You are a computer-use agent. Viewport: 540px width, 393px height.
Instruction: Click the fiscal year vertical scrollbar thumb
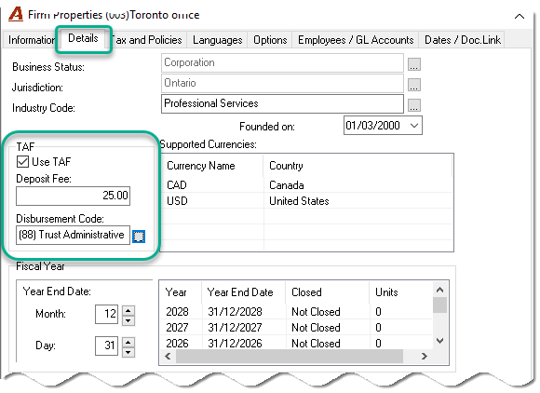[x=439, y=305]
